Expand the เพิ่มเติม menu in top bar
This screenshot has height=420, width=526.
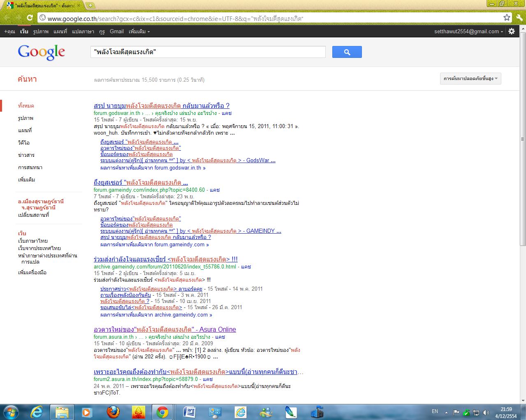[x=139, y=31]
